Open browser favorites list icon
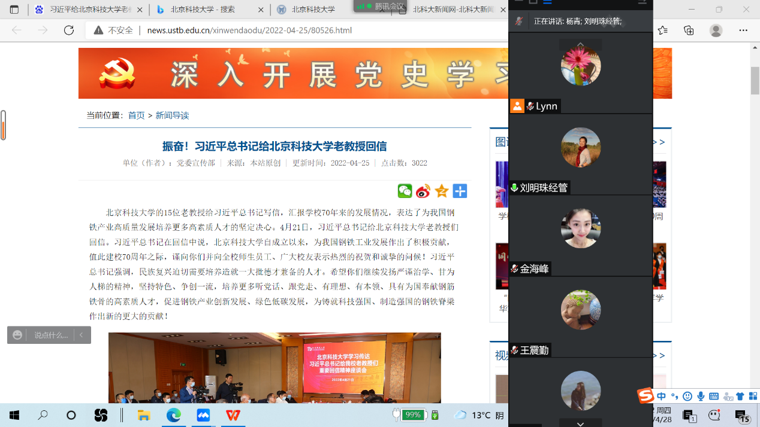This screenshot has height=427, width=760. 662,30
